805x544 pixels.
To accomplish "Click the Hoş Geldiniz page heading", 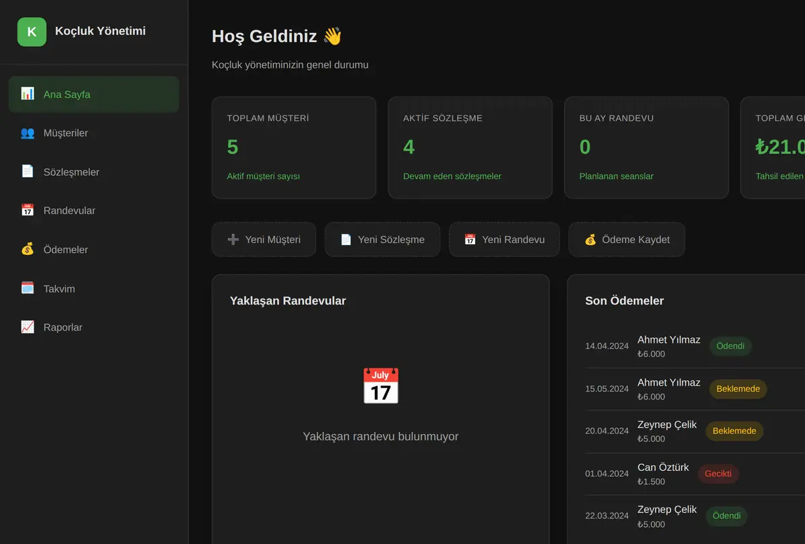I will pos(277,36).
